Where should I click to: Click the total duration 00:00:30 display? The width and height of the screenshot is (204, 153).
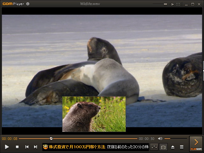click(x=147, y=139)
